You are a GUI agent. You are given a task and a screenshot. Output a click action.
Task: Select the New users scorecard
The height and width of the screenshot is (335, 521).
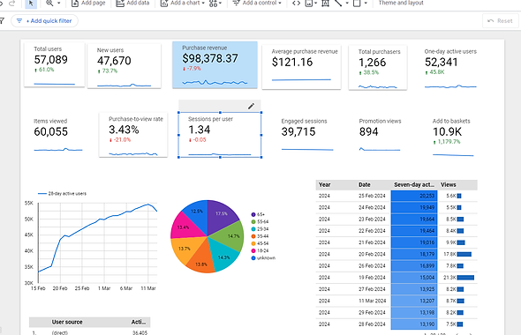(125, 66)
